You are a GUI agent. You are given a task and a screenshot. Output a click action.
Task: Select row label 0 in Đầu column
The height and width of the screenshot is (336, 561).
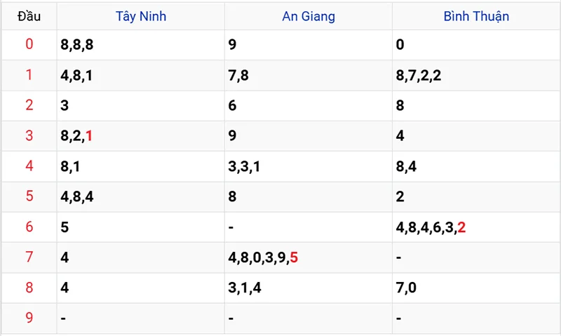point(29,45)
